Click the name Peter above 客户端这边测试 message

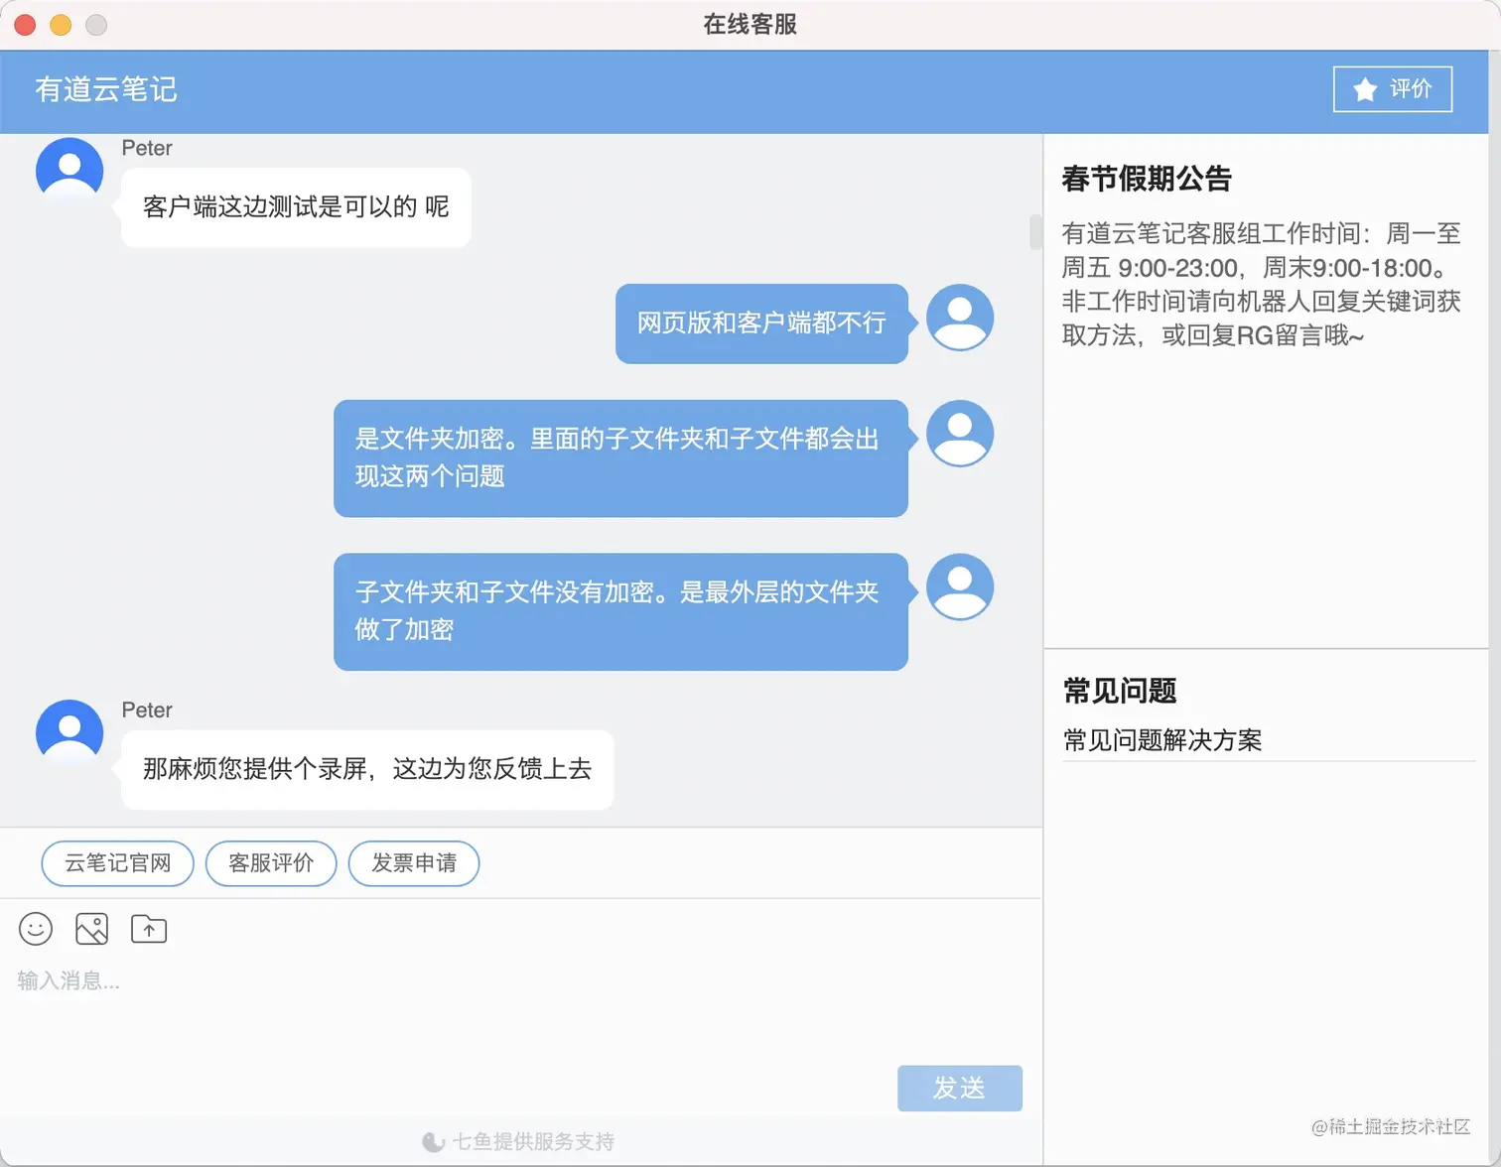point(147,149)
